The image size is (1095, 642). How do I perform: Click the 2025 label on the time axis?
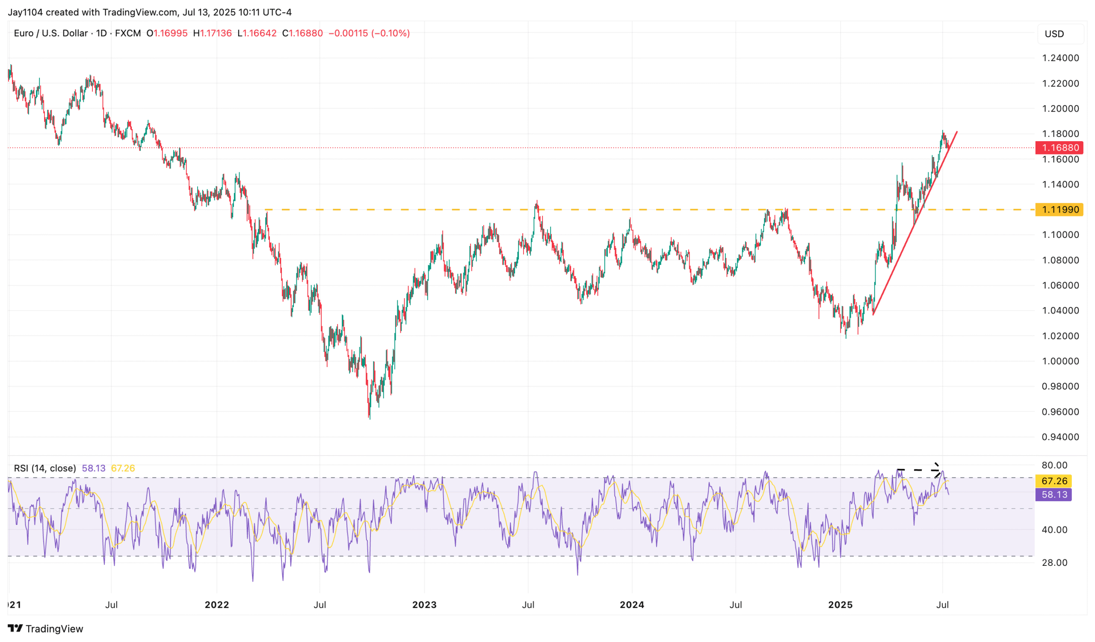point(840,605)
